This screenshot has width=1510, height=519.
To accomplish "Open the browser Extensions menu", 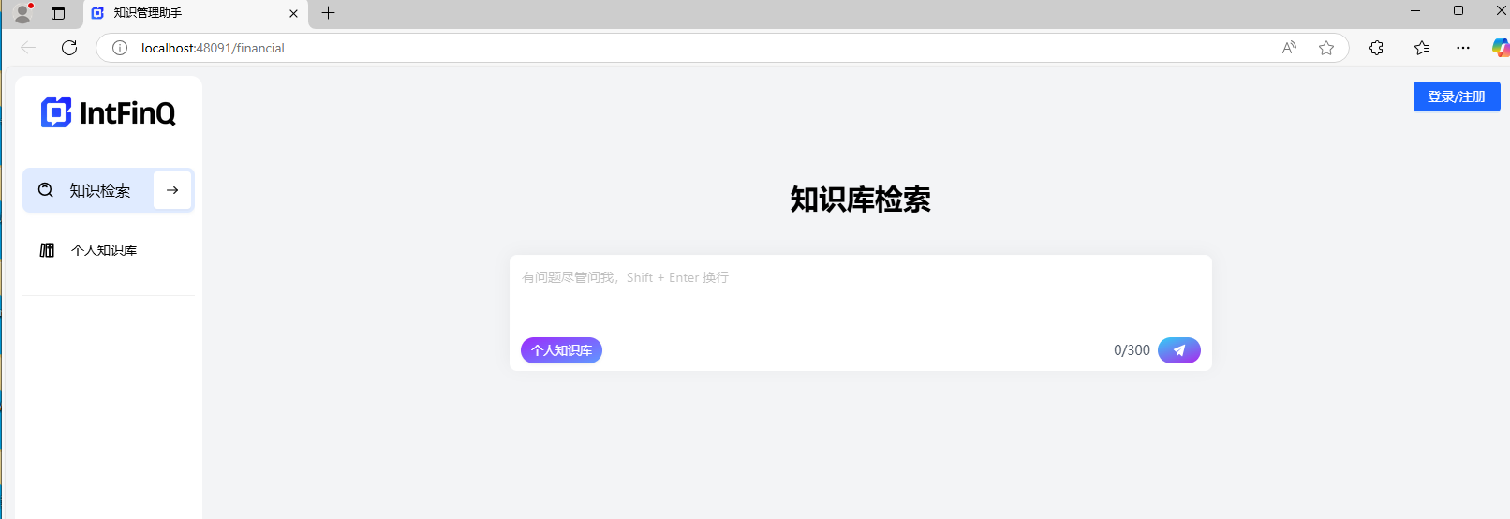I will click(1376, 48).
